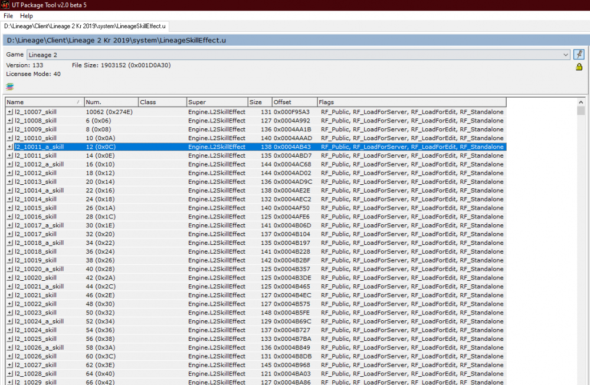Image resolution: width=590 pixels, height=385 pixels.
Task: Expand the l2_10007_skill tree entry
Action: (10, 112)
